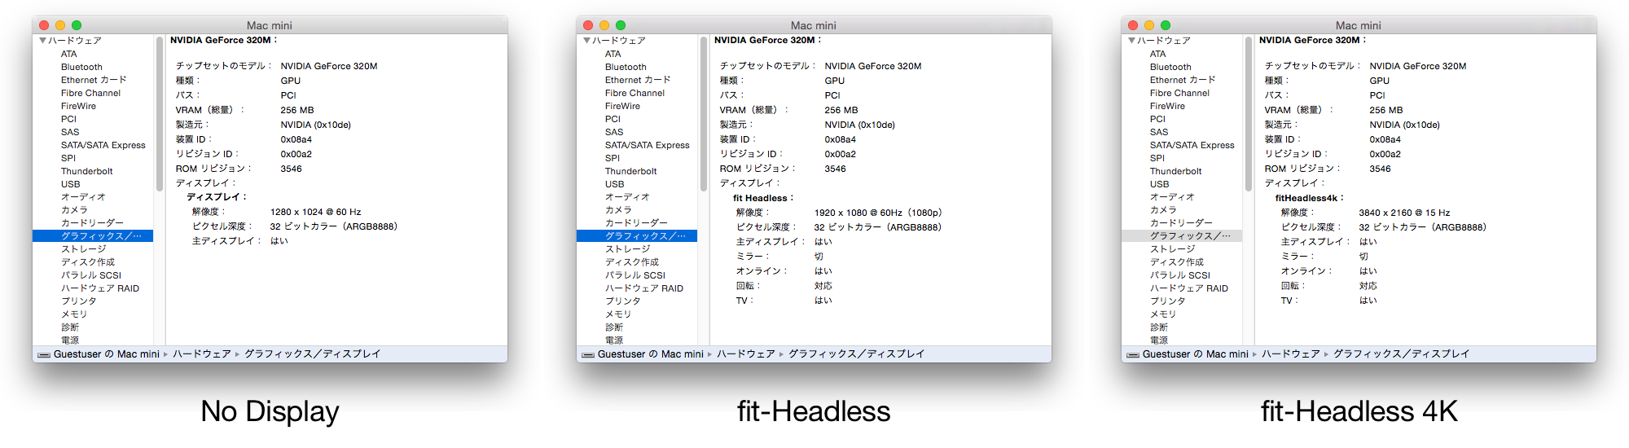
Task: Click Guestuser の Mac mini path in No Display window
Action: pyautogui.click(x=107, y=354)
